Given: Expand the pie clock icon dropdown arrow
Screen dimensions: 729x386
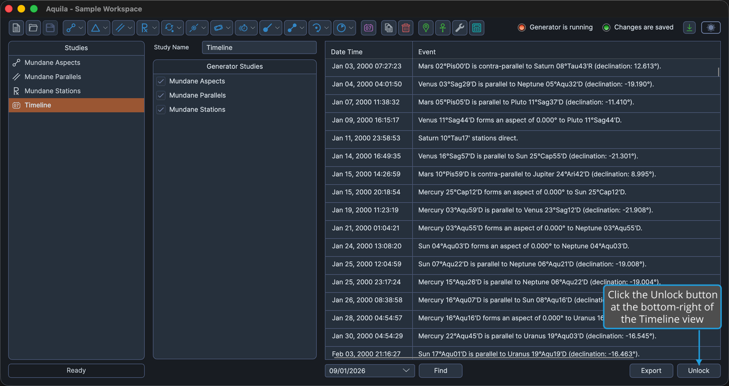Looking at the screenshot, I should 351,28.
